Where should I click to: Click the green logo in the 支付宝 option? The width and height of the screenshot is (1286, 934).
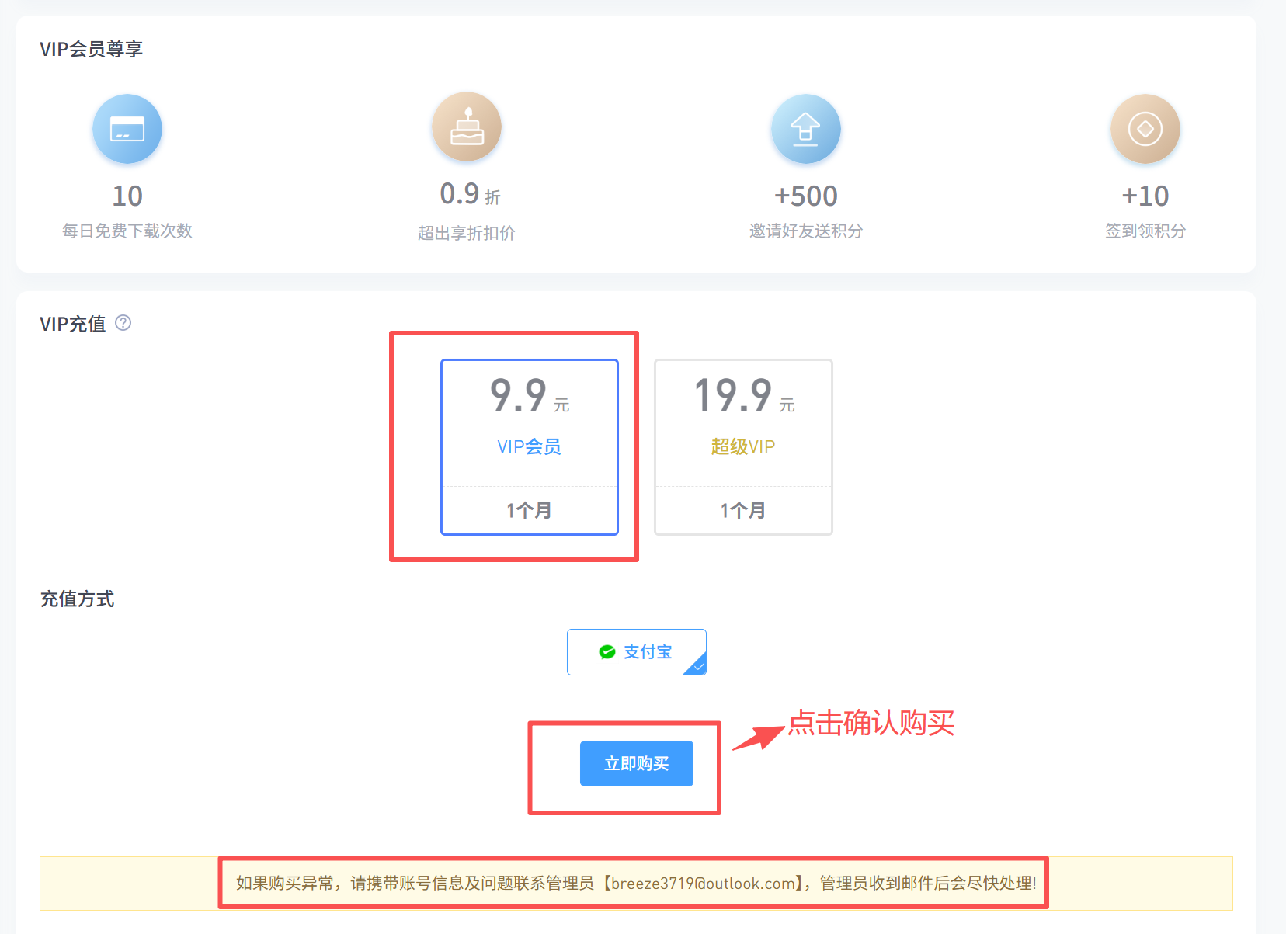pyautogui.click(x=607, y=652)
